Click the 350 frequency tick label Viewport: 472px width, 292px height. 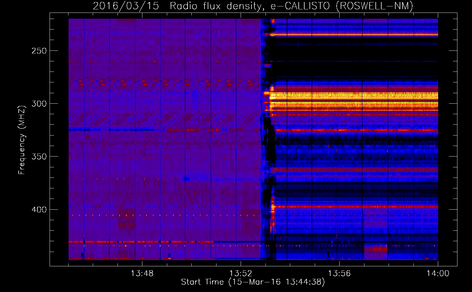[x=39, y=157]
